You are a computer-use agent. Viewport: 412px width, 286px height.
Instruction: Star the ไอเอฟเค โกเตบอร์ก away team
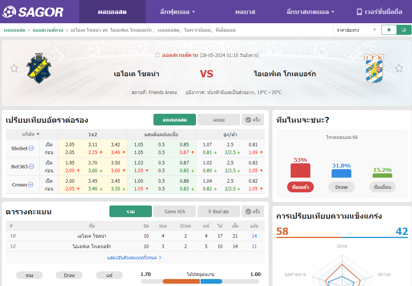pos(399,69)
